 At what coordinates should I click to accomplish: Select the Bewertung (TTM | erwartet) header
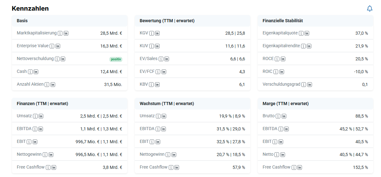[167, 21]
